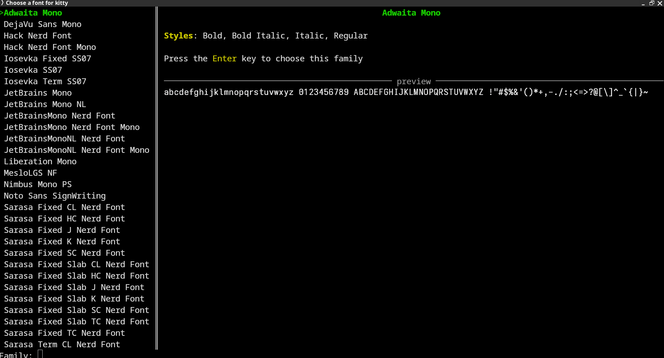Choose JetBrains Mono NL font

tap(45, 104)
